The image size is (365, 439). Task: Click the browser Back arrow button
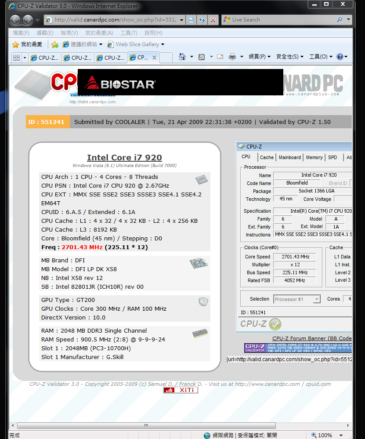14,20
